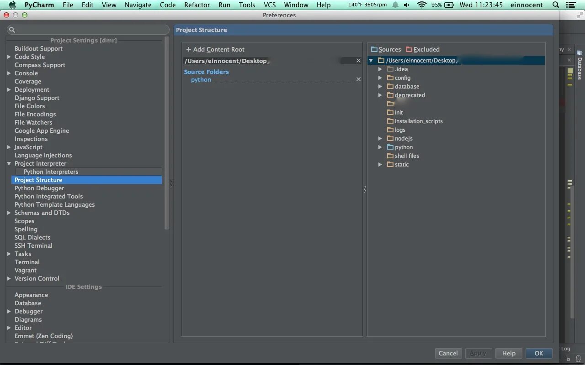
Task: Open the Database tool window tab
Action: click(580, 65)
